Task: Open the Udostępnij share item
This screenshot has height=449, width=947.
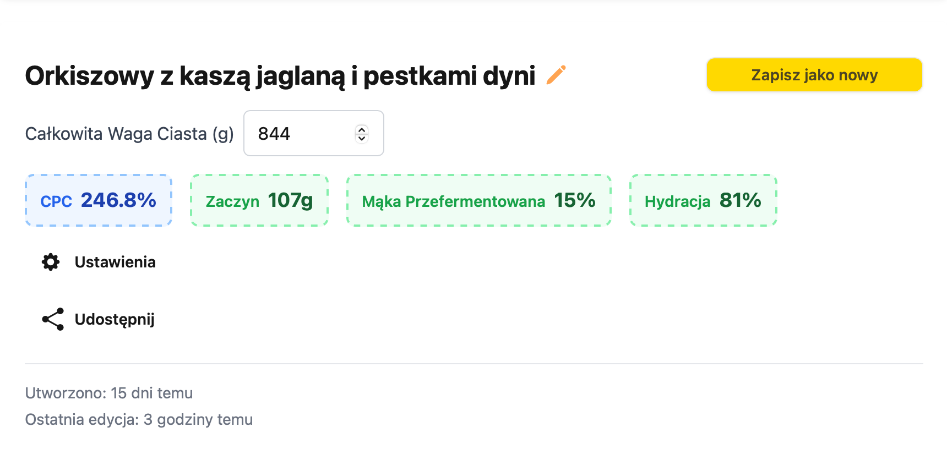Action: [99, 319]
